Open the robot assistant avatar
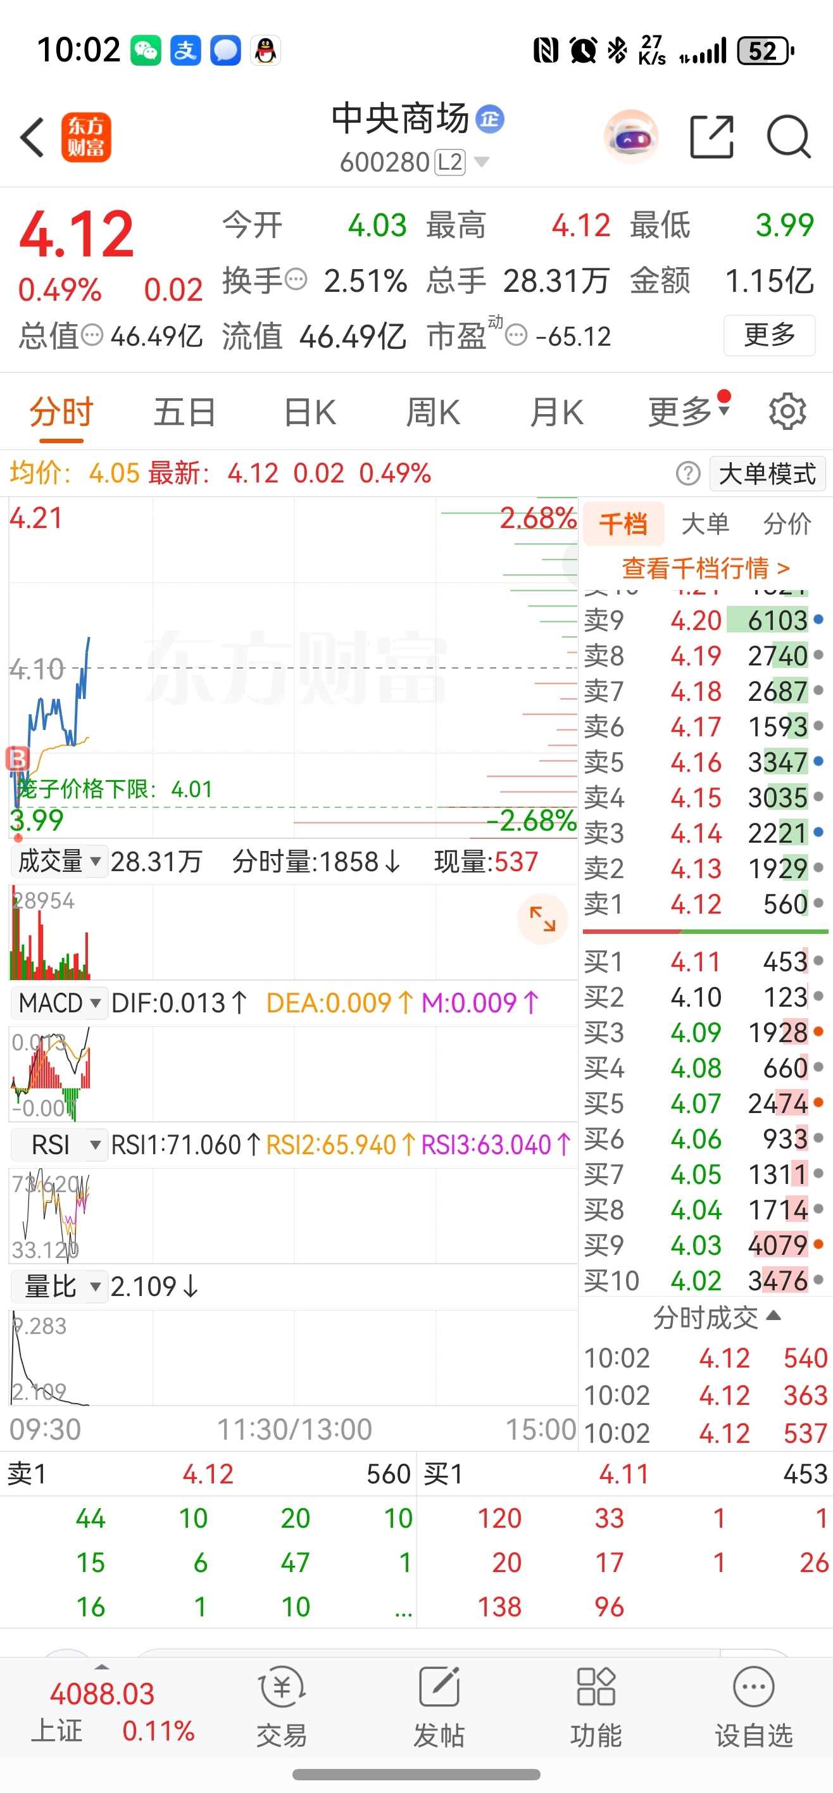 click(630, 136)
